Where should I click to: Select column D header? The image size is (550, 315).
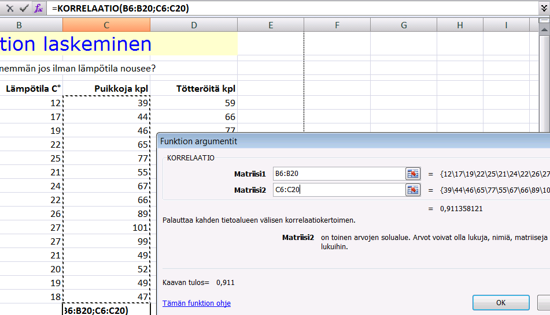point(194,25)
